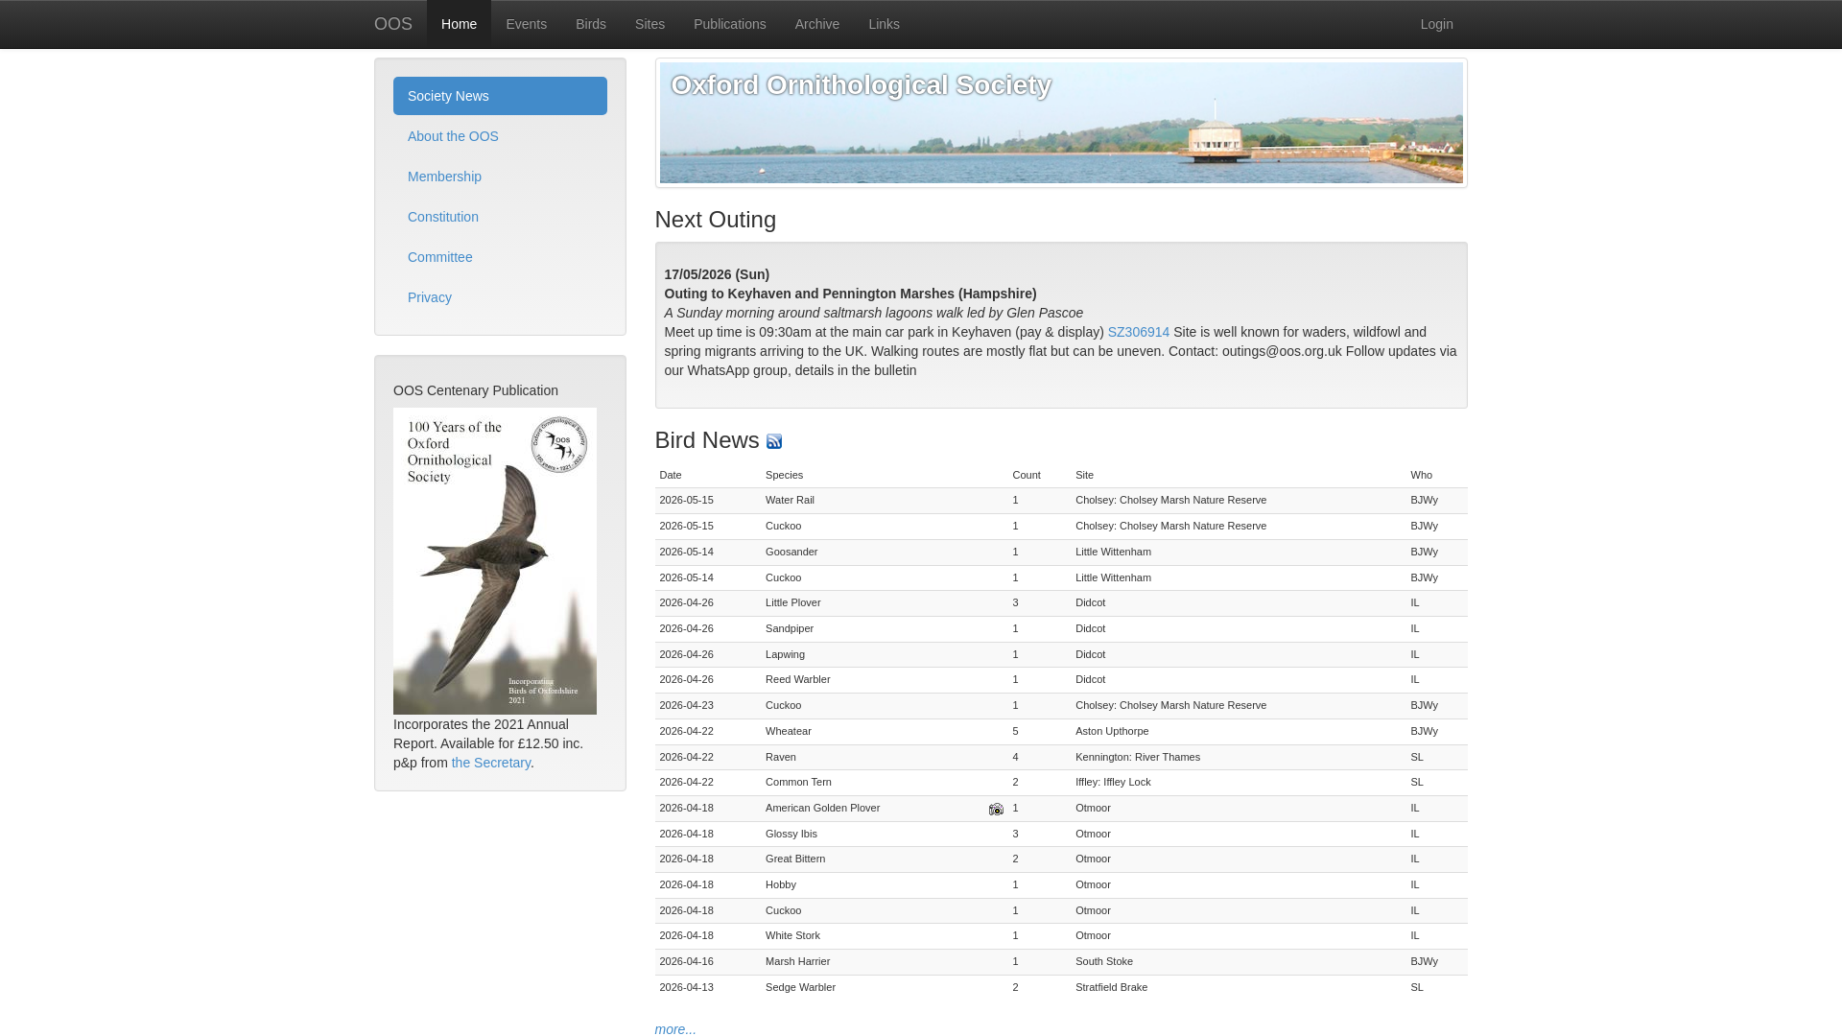Open About the OOS sidebar link
The height and width of the screenshot is (1036, 1842).
[x=500, y=136]
